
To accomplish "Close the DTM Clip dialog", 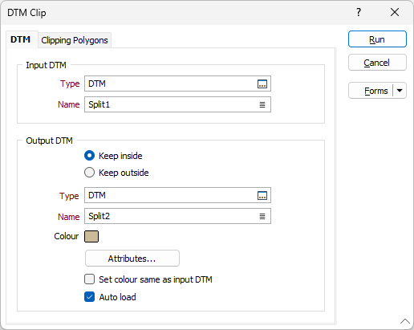I will [x=395, y=12].
